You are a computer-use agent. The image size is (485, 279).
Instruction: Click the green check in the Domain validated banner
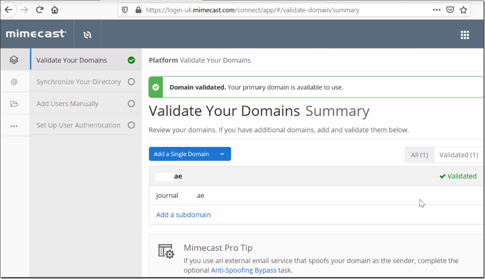click(x=156, y=87)
